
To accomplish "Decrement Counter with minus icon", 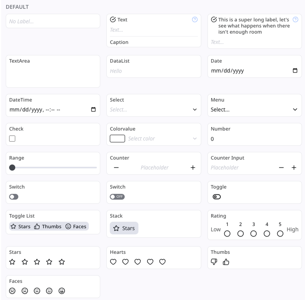I will 116,168.
